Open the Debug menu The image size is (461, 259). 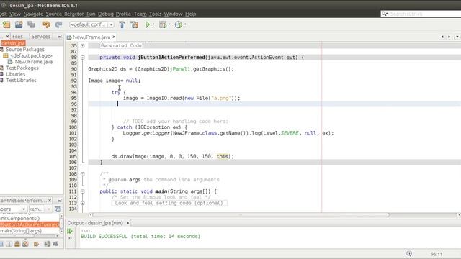tap(106, 14)
